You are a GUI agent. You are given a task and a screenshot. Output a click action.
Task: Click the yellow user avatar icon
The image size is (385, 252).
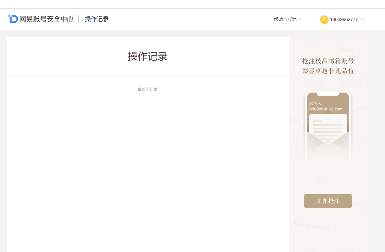click(x=324, y=19)
